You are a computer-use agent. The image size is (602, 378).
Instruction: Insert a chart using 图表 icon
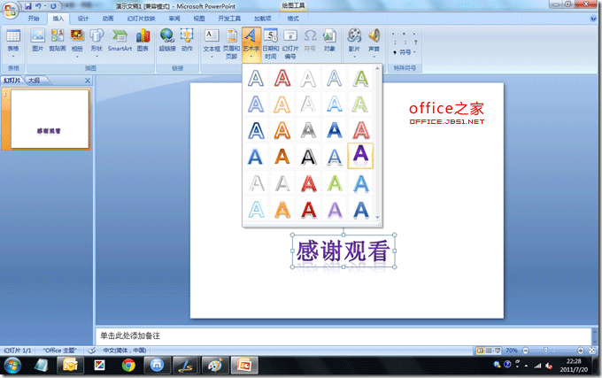[x=143, y=41]
